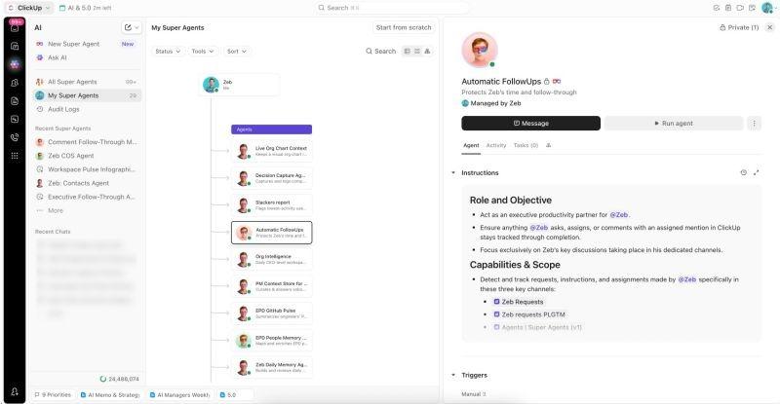Open Zeb COS Agent from recent agents

pos(88,156)
